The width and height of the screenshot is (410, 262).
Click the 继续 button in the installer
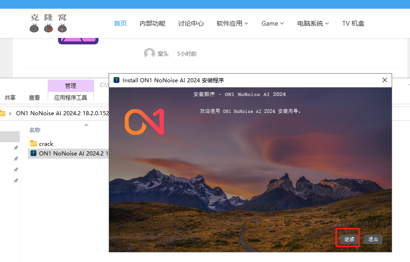point(349,239)
